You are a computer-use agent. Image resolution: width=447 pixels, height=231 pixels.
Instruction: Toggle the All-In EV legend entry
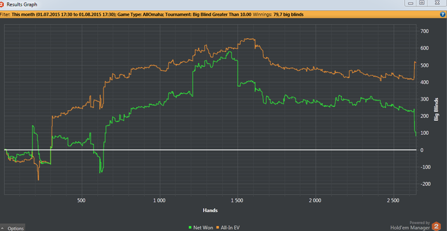click(228, 228)
